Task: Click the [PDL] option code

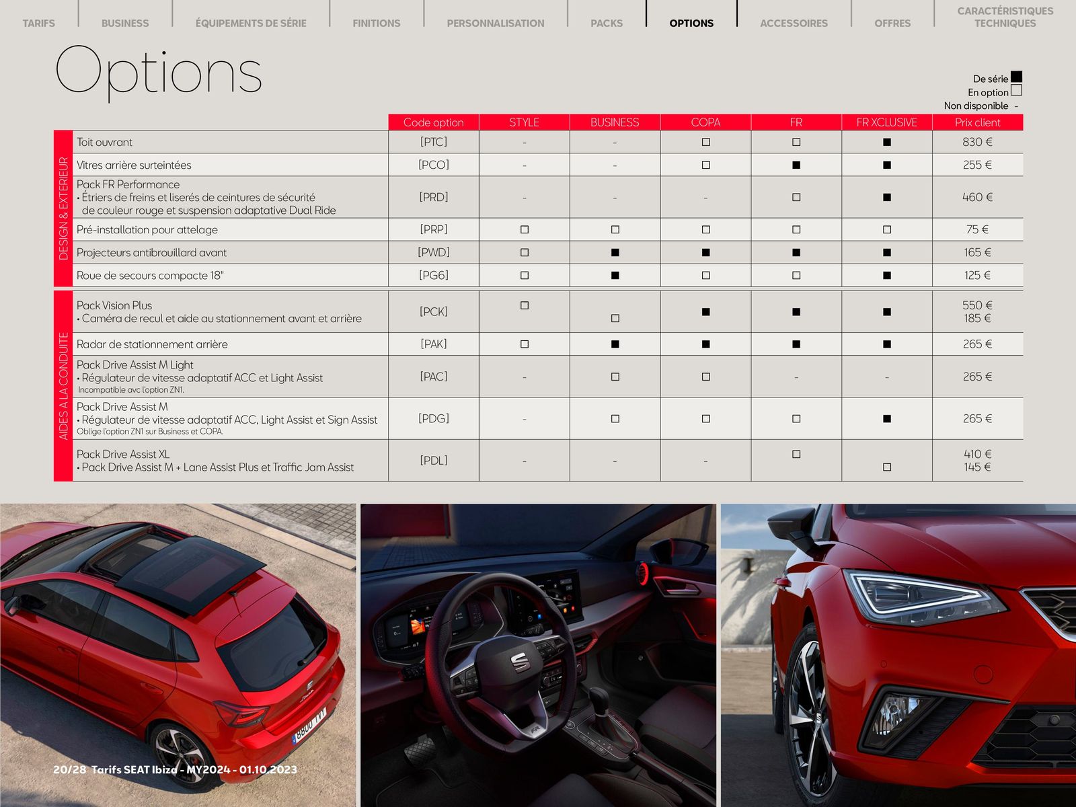Action: click(x=434, y=461)
